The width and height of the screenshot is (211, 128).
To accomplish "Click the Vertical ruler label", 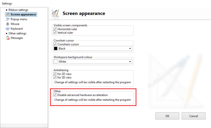I will [x=65, y=33].
